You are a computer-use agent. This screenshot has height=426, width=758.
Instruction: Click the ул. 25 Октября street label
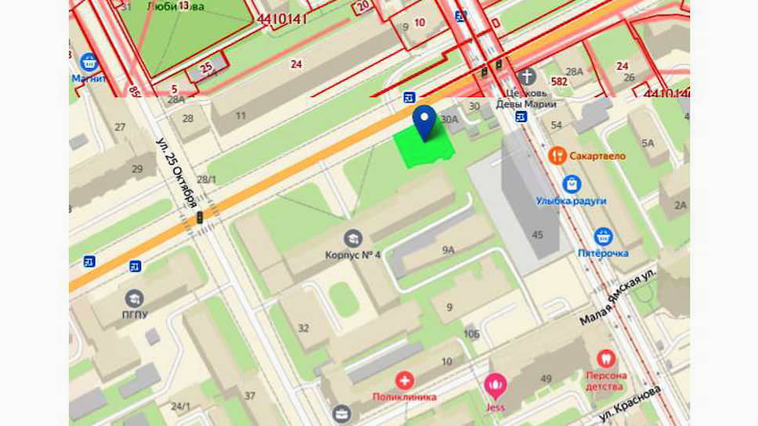176,173
